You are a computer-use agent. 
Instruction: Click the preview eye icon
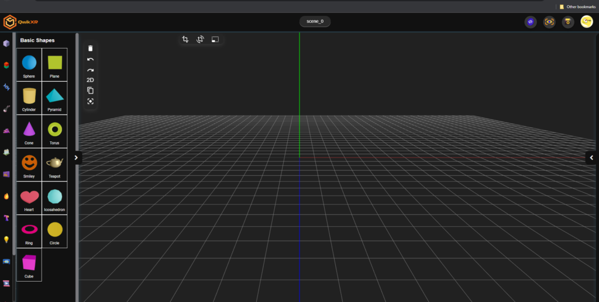click(549, 22)
